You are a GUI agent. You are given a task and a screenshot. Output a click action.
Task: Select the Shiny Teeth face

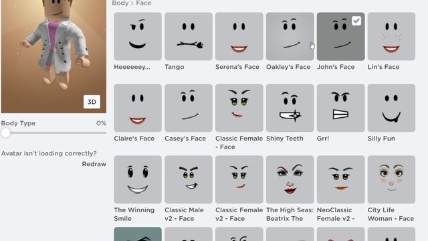pyautogui.click(x=290, y=108)
